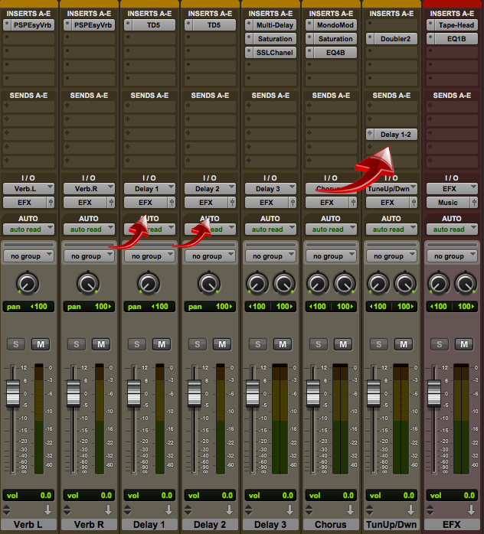This screenshot has height=534, width=484.
Task: Click the INSERTS A-E header on Delay 3
Action: tap(271, 13)
